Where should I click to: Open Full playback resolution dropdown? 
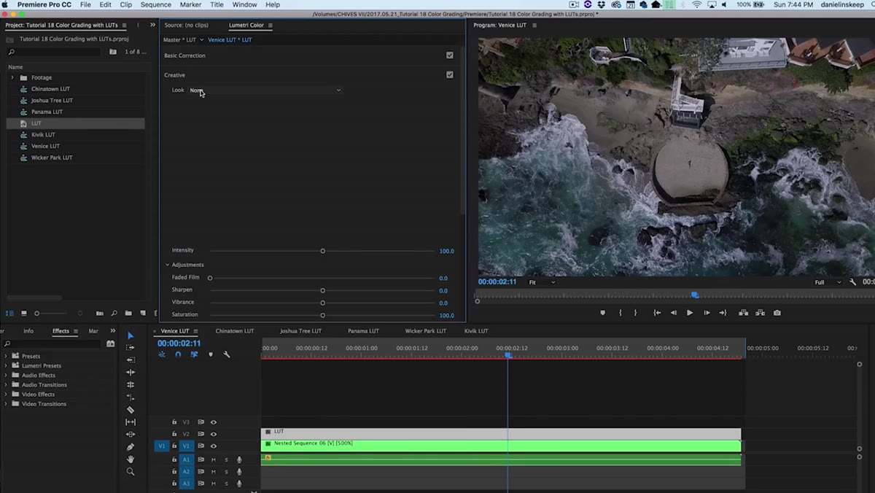coord(828,282)
